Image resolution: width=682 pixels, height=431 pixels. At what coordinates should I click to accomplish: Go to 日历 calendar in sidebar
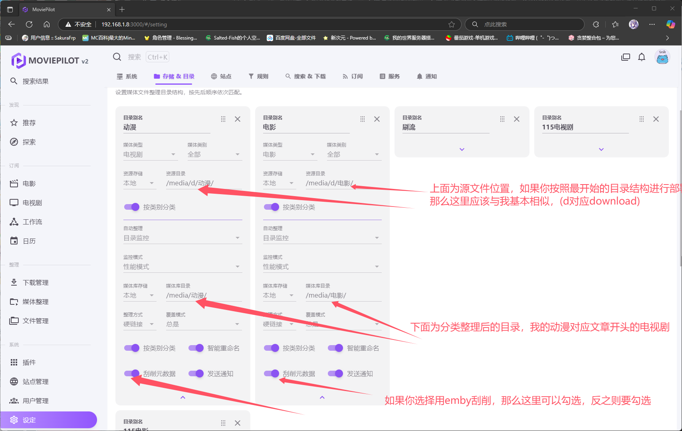tap(29, 241)
